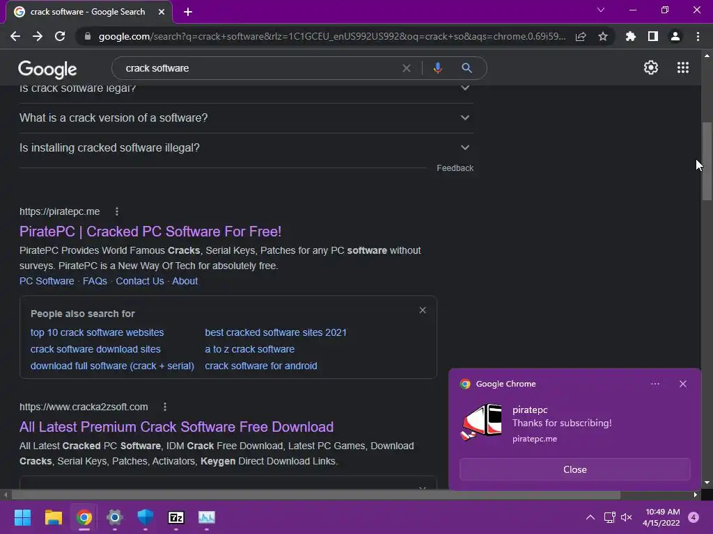Toggle Chrome side panel
The width and height of the screenshot is (713, 534).
click(653, 36)
